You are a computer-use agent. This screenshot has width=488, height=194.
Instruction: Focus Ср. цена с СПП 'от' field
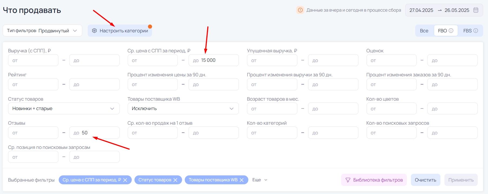[x=153, y=60]
